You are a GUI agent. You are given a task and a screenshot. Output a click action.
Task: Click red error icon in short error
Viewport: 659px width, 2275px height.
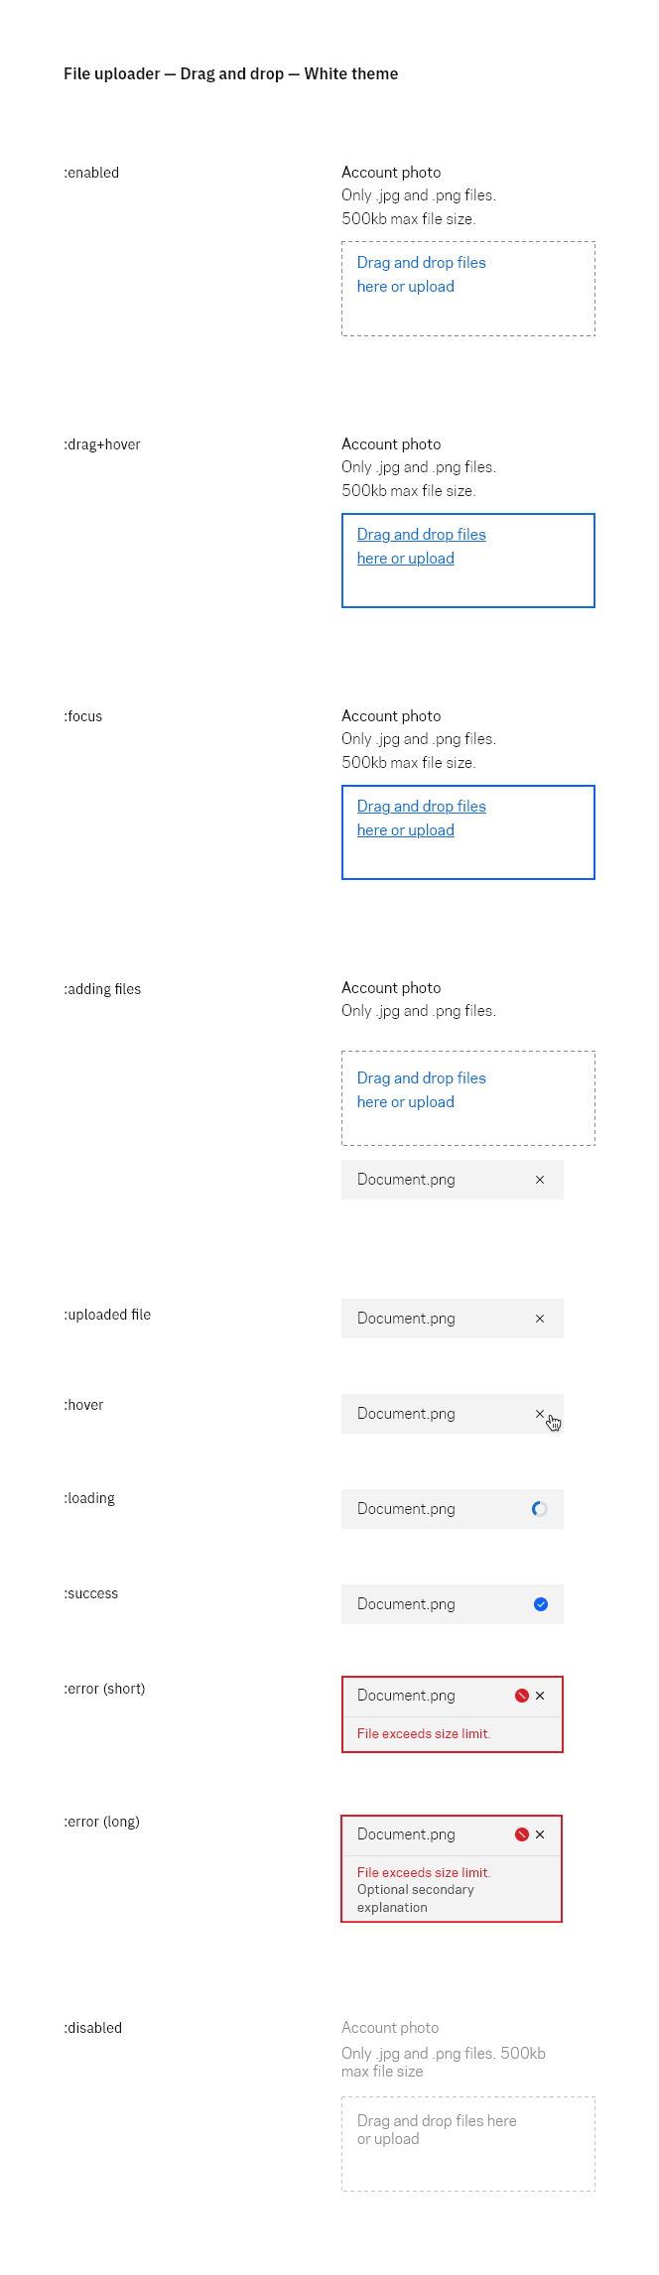(x=522, y=1696)
